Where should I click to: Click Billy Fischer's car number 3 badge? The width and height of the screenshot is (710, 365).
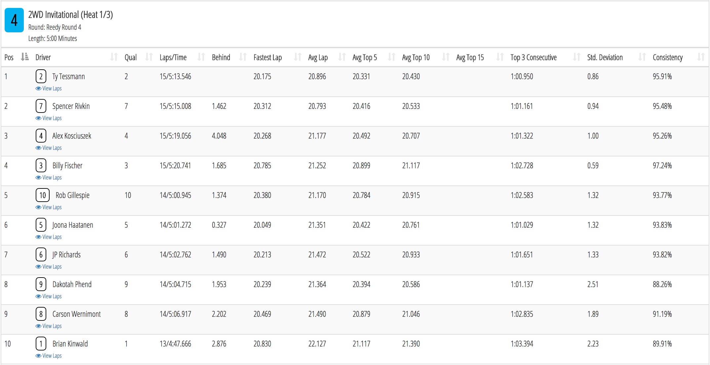(41, 166)
